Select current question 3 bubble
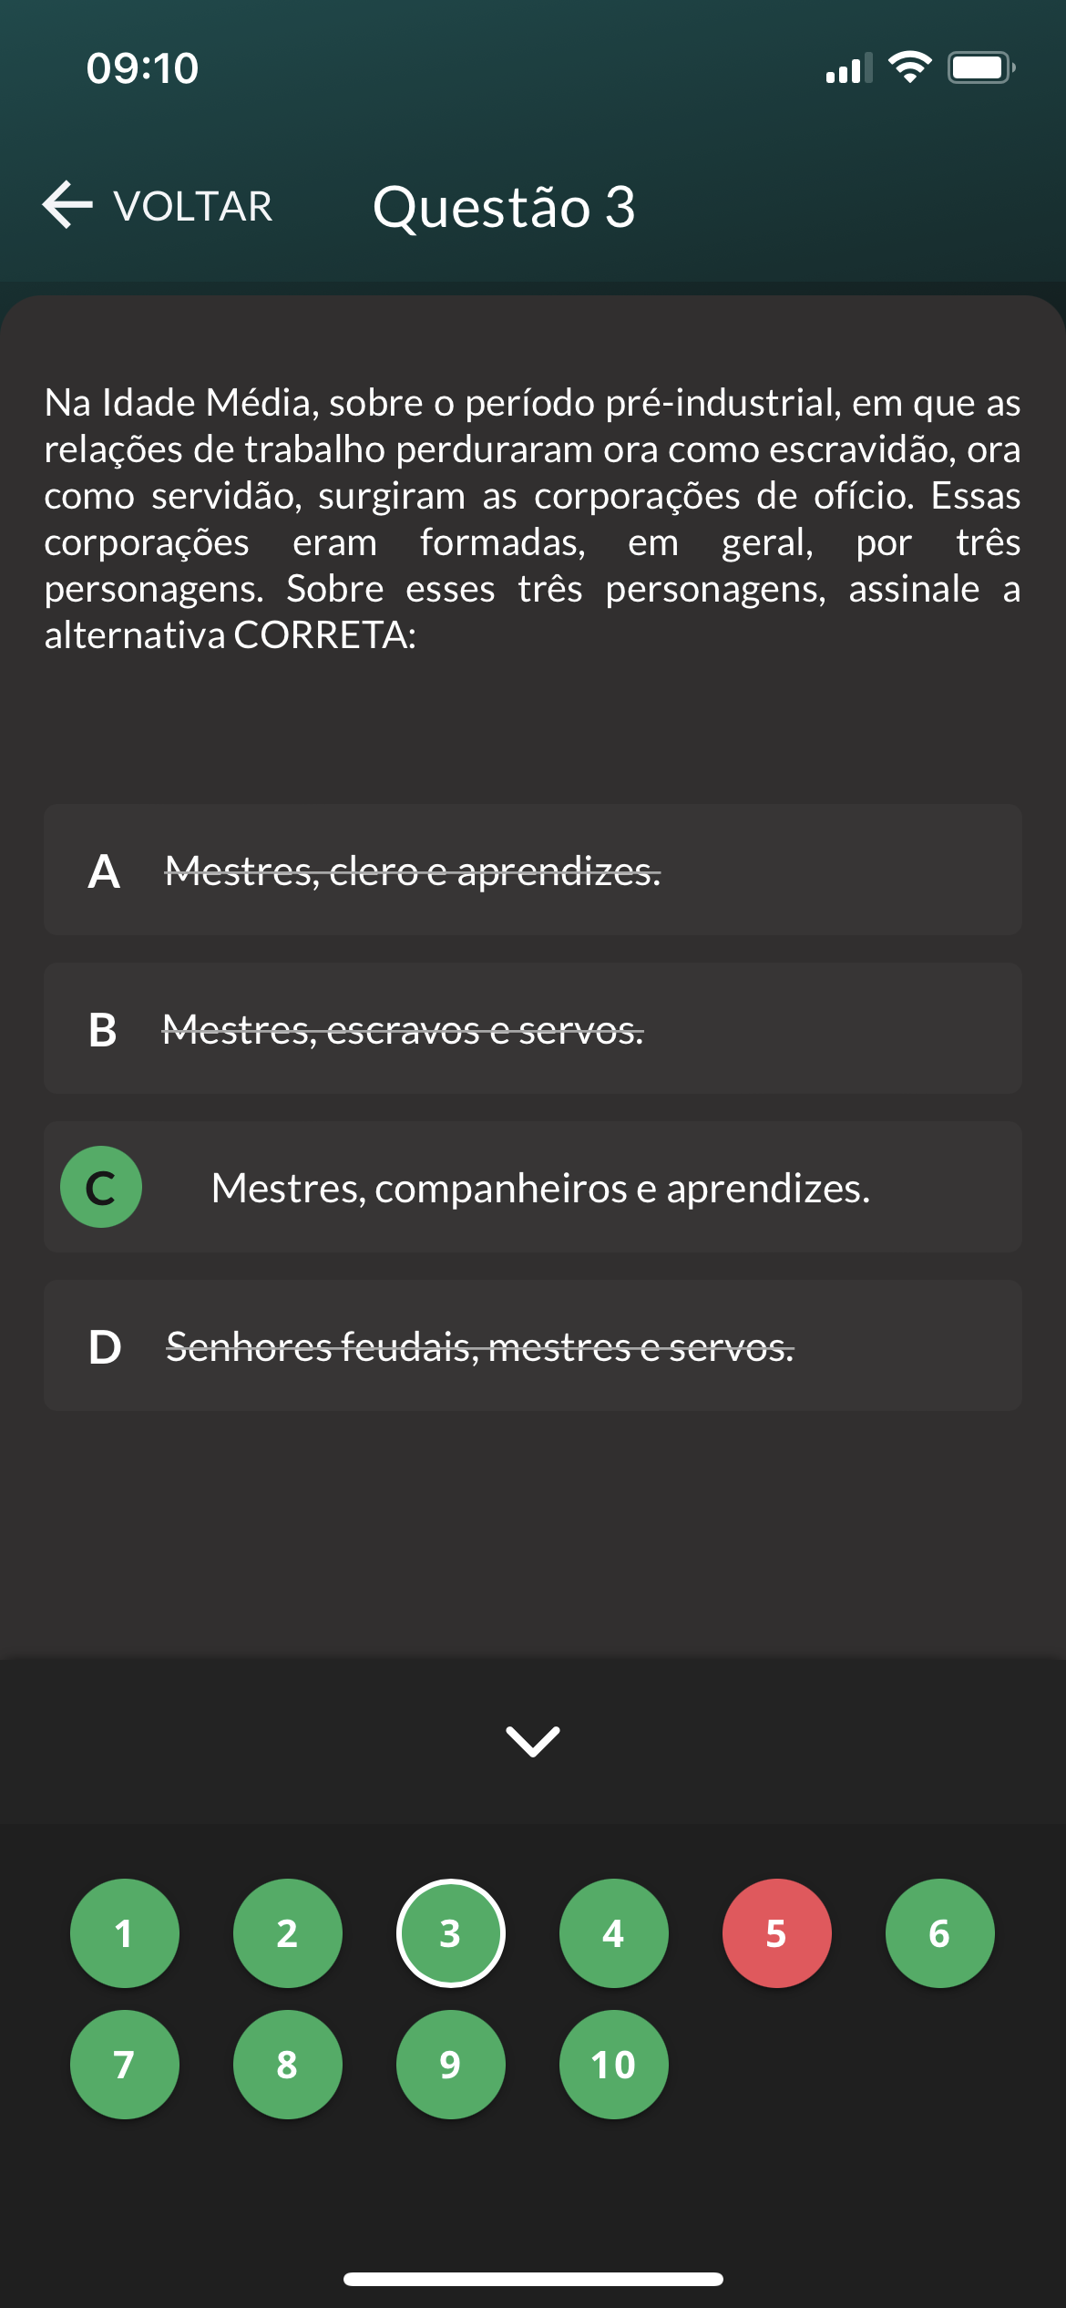1066x2308 pixels. pos(451,1933)
